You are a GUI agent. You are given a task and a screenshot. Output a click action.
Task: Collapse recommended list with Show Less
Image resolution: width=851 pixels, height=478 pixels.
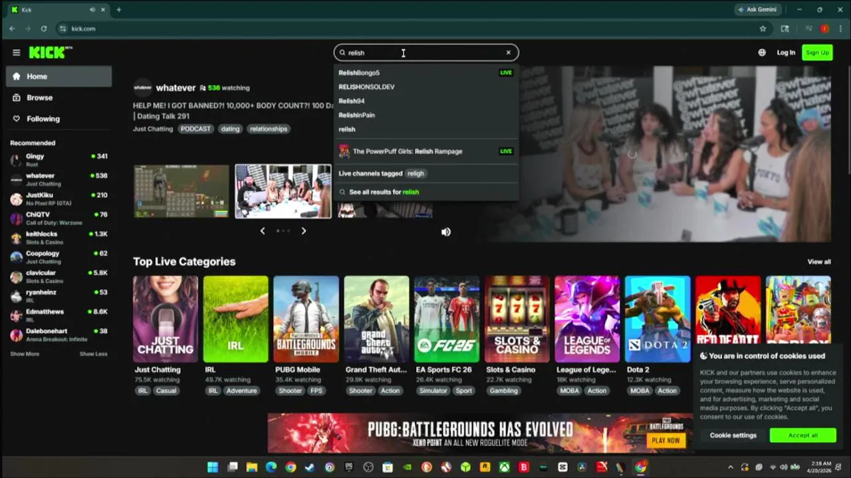[x=93, y=354]
